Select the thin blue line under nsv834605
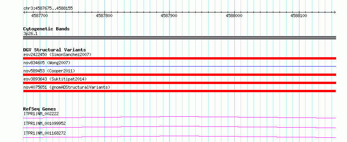The height and width of the screenshot is (142, 347). 179,66
